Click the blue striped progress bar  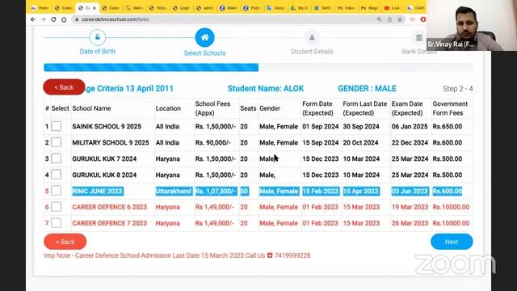click(151, 68)
